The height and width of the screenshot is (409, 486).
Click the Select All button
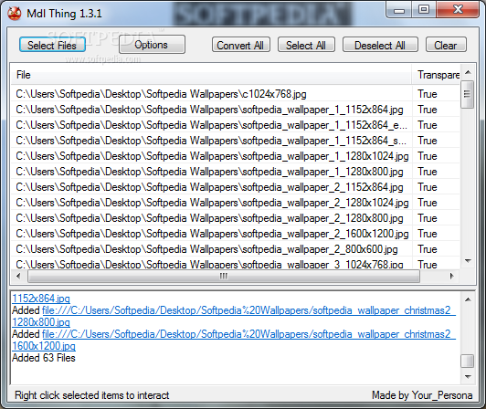306,45
